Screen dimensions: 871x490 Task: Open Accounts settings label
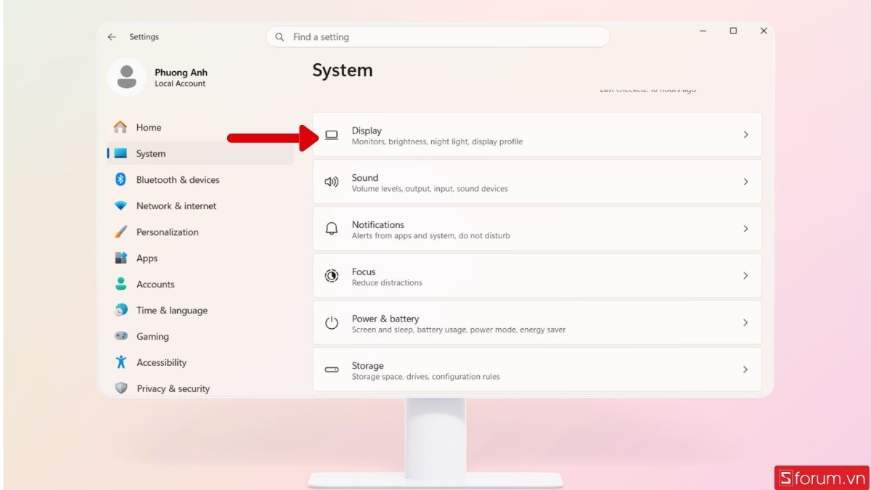point(155,284)
